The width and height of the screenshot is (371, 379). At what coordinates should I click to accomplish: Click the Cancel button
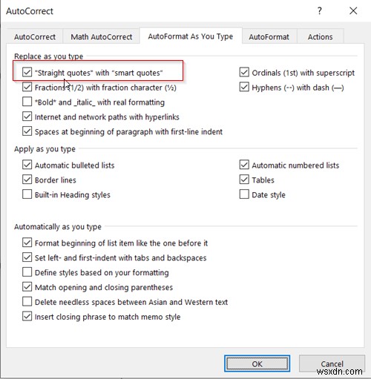pyautogui.click(x=332, y=363)
